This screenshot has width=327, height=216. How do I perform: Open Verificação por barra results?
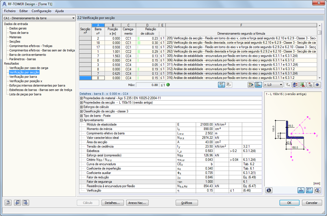[23, 77]
